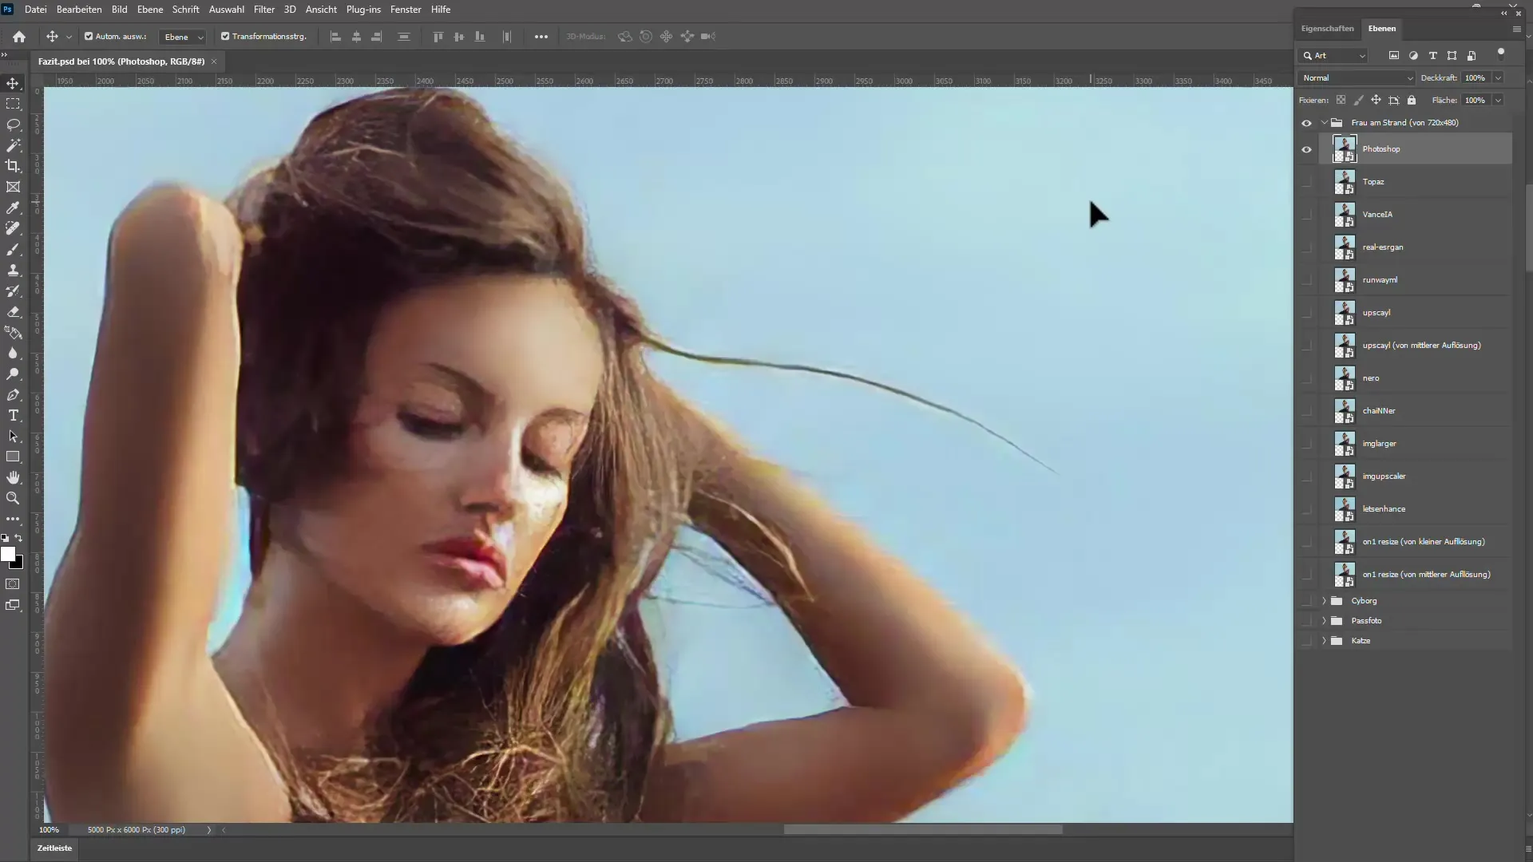1533x862 pixels.
Task: Select Normal blend mode dropdown
Action: click(x=1353, y=77)
